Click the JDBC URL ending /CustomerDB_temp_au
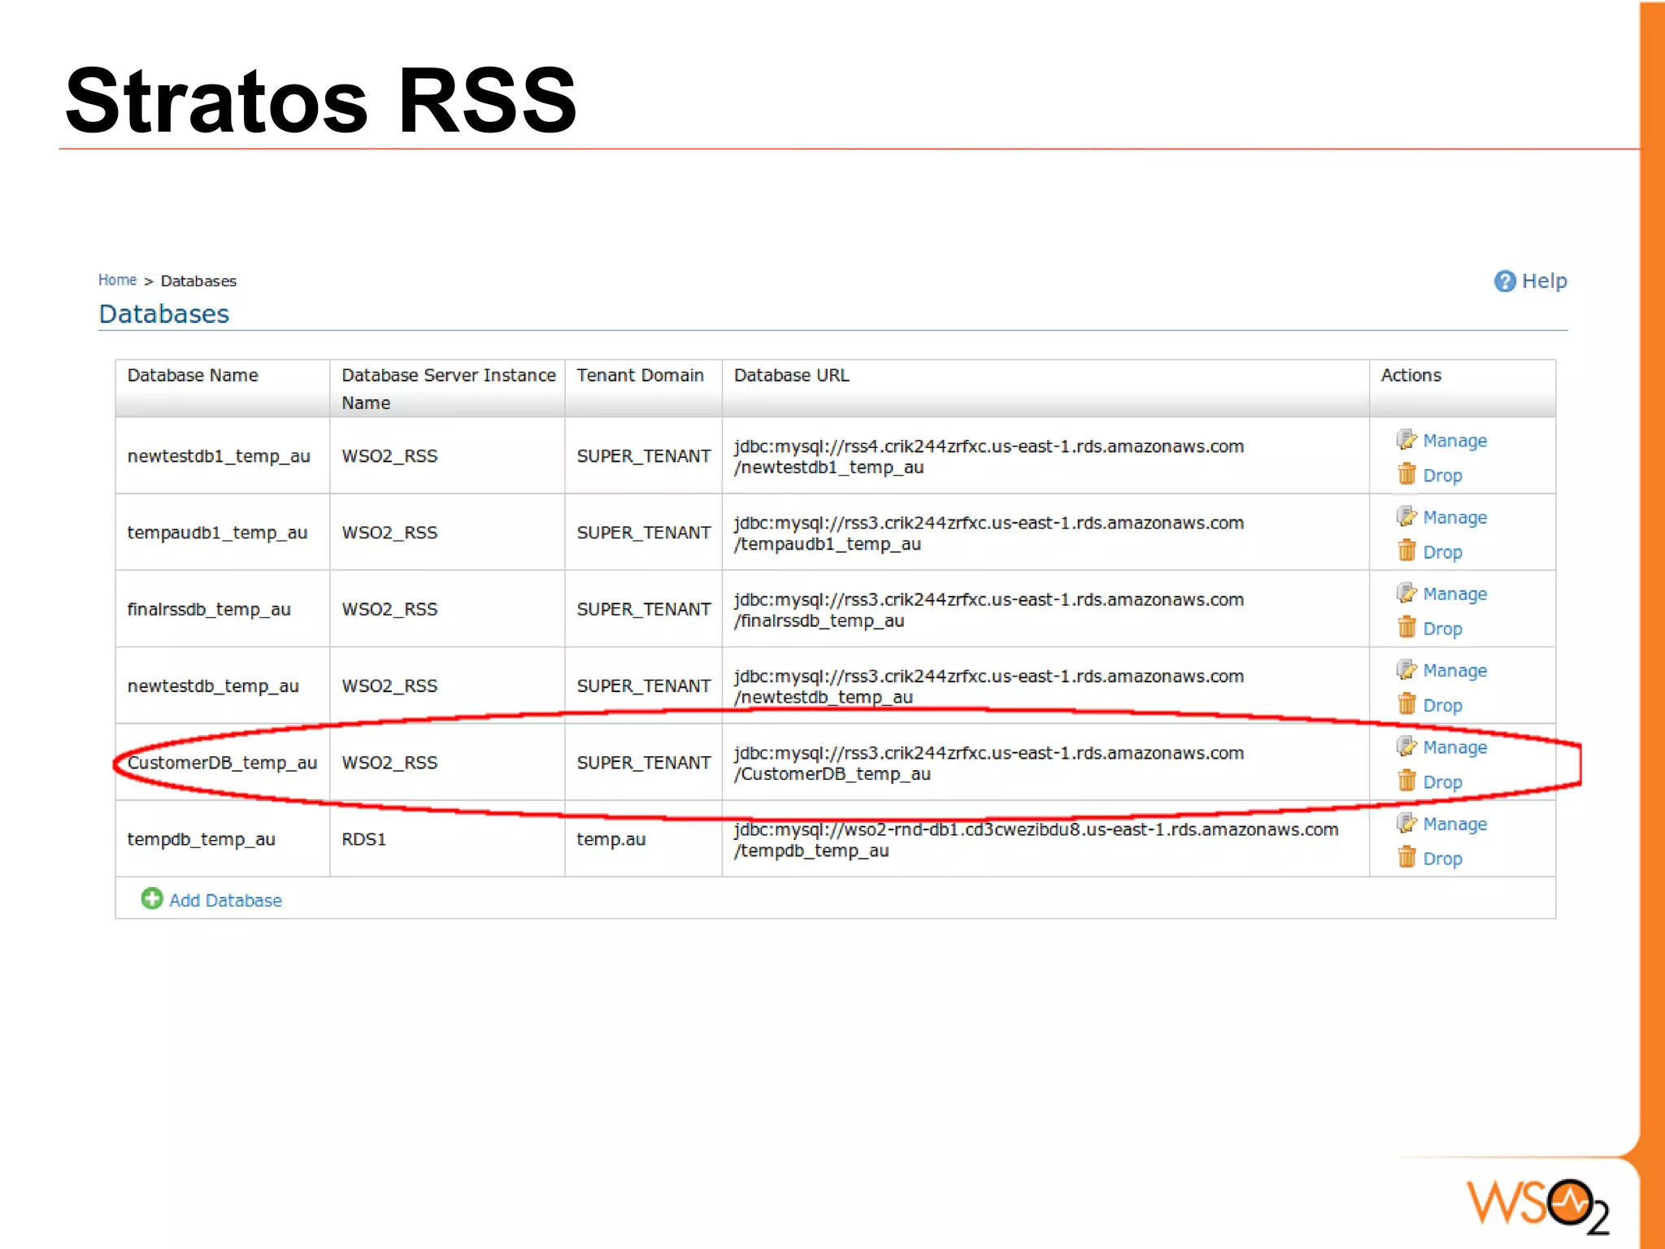Screen dimensions: 1665x1249 tap(989, 764)
